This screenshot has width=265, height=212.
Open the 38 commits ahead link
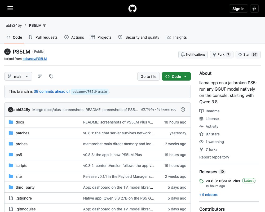[52, 91]
